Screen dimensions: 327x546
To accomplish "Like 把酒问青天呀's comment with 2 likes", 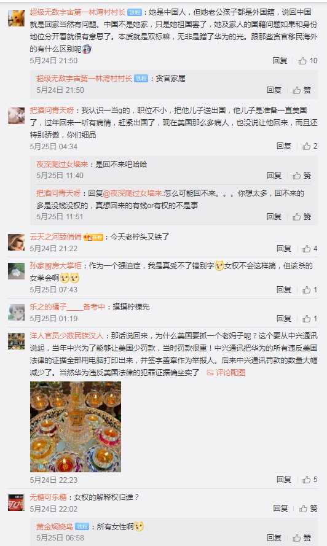I will tap(310, 146).
